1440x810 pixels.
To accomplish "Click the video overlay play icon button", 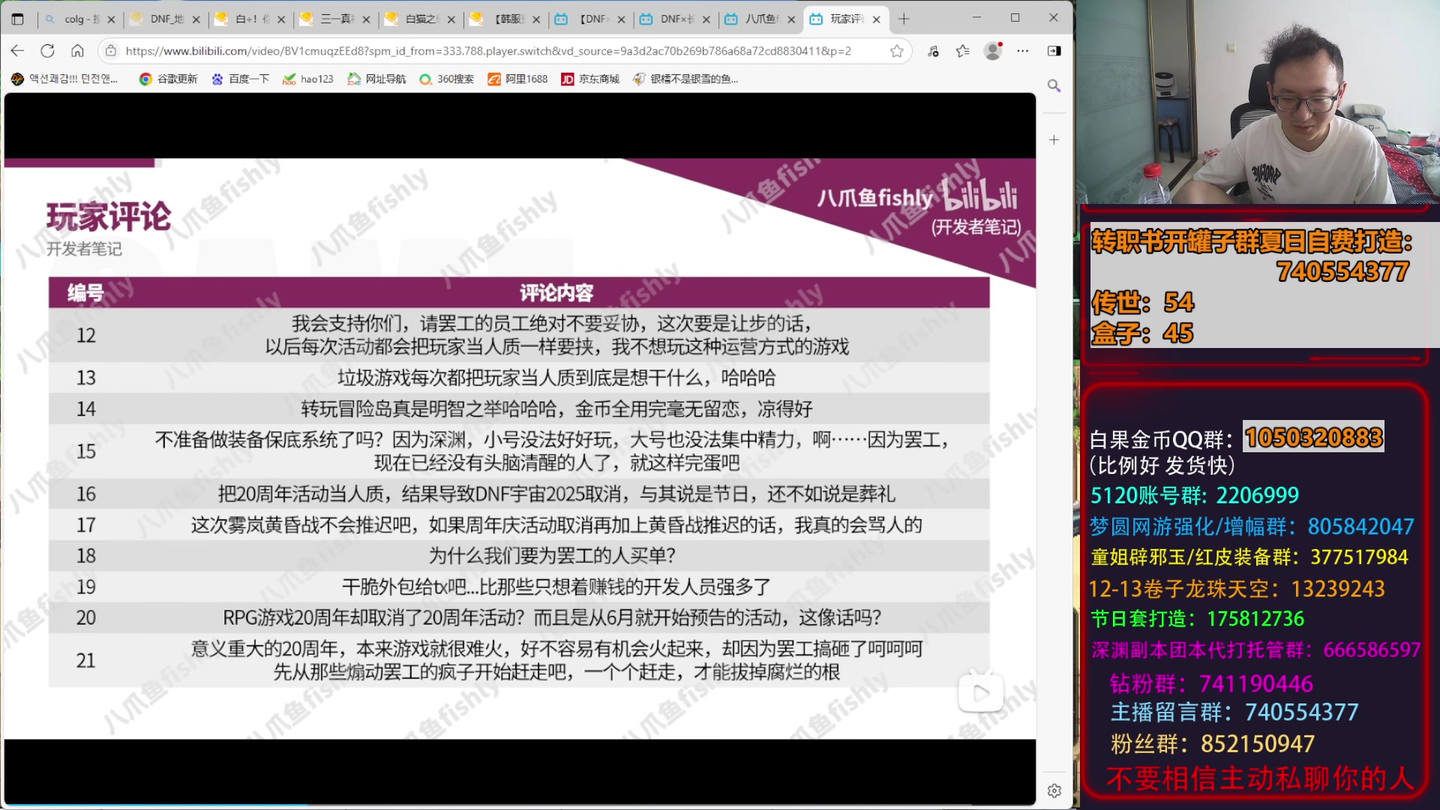I will point(980,693).
